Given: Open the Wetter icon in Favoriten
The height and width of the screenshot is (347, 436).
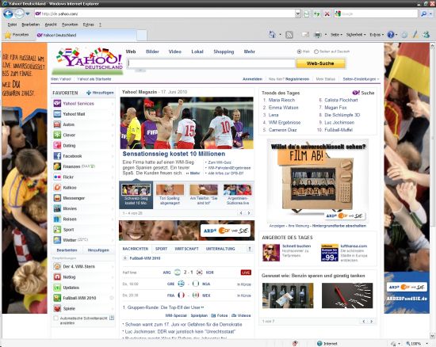Looking at the screenshot, I should [x=57, y=240].
